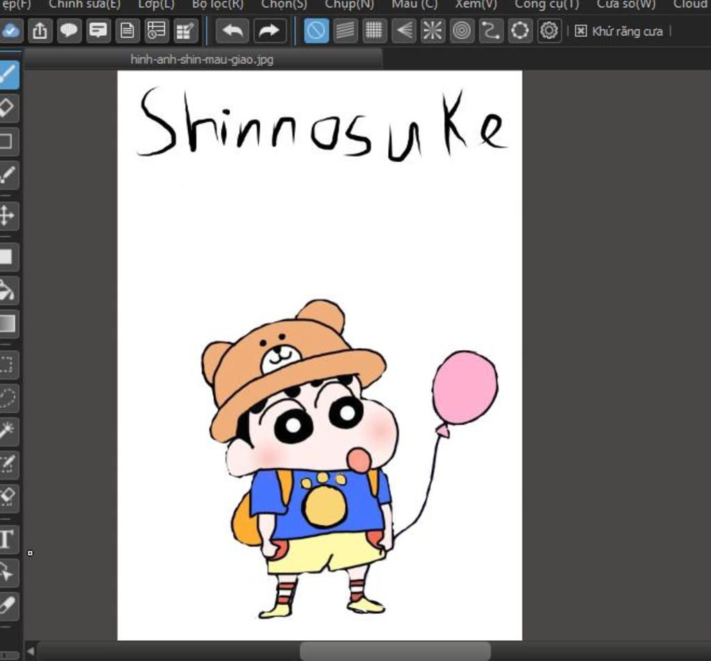711x661 pixels.
Task: Click the rectangular comment bubble icon
Action: pos(98,31)
